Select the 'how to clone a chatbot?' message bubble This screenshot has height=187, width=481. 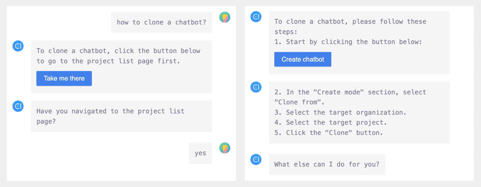[x=161, y=22]
